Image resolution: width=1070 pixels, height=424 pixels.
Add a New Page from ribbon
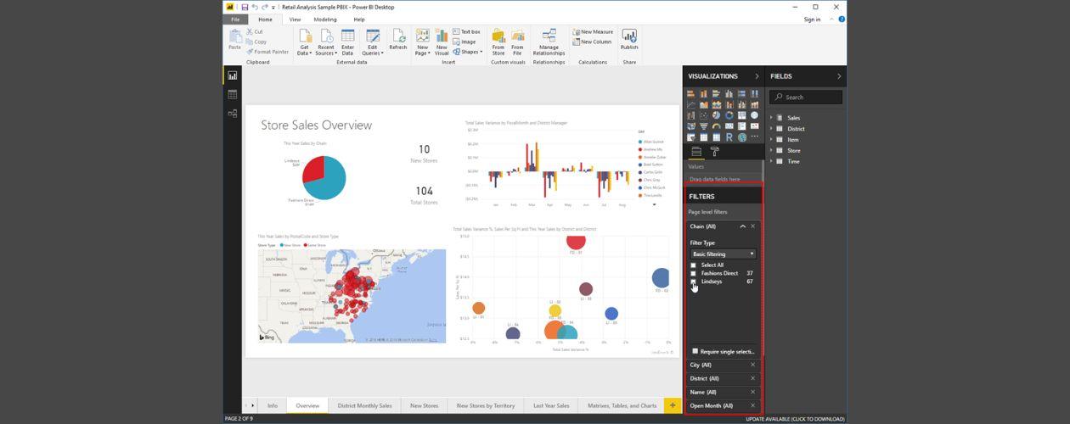point(422,42)
